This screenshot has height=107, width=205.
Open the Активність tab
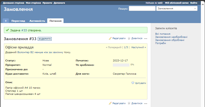(x=37, y=21)
